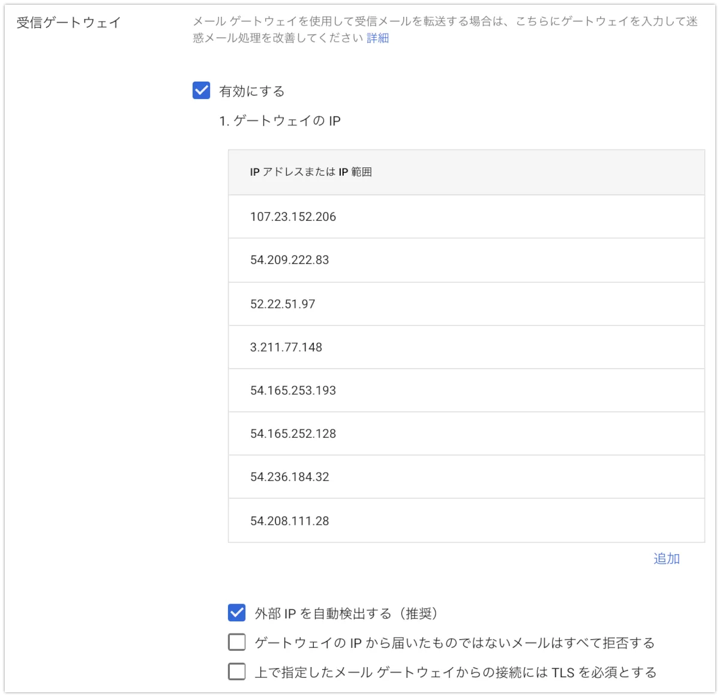Screen dimensions: 720x697
Task: Toggle 外部 IP を自動検出する checkbox
Action: point(237,612)
